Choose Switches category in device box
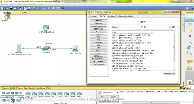Image resolution: width=194 pixels, height=104 pixels. tap(8, 93)
